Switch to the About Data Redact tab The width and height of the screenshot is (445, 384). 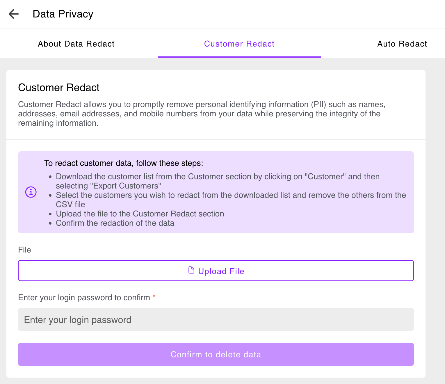pyautogui.click(x=76, y=44)
